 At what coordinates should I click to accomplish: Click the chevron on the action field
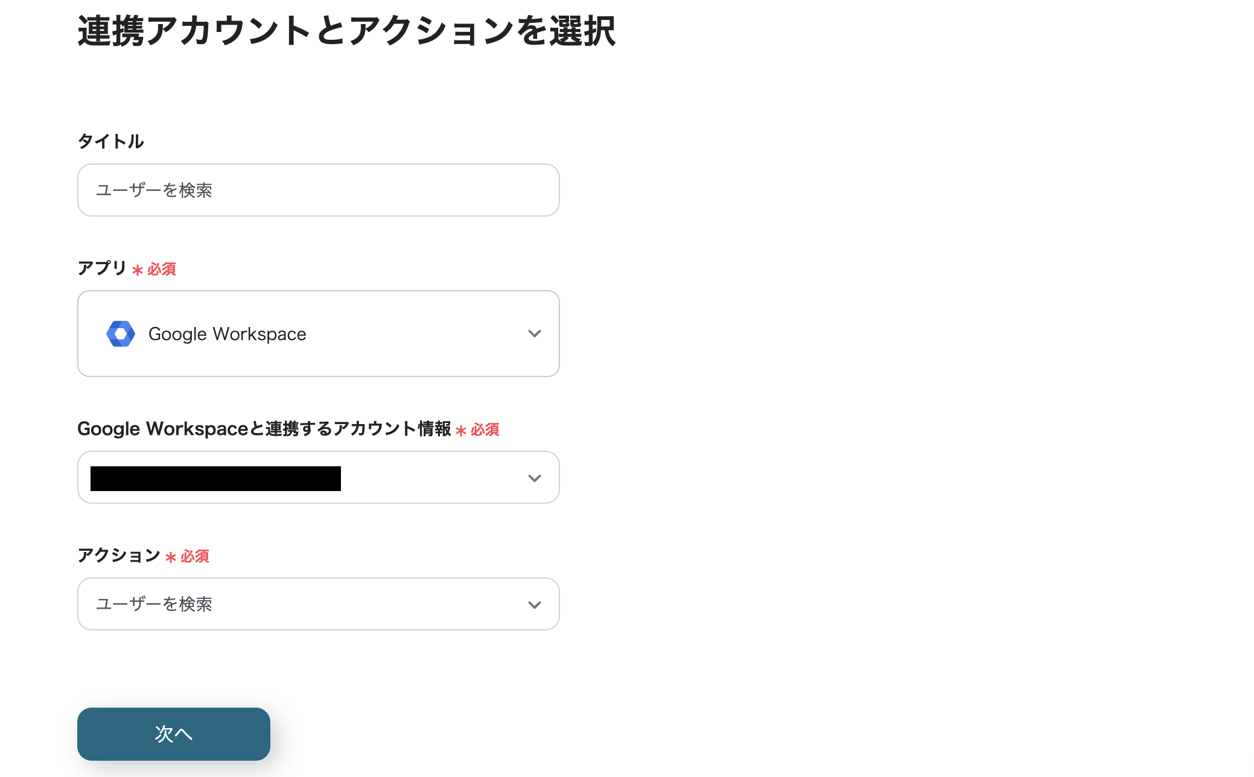[x=534, y=604]
